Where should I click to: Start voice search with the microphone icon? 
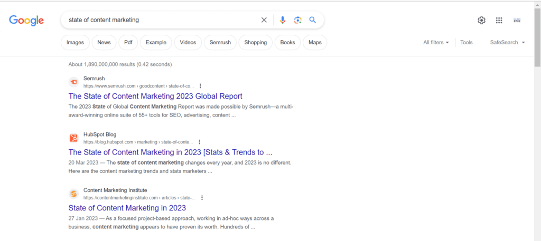click(x=283, y=20)
